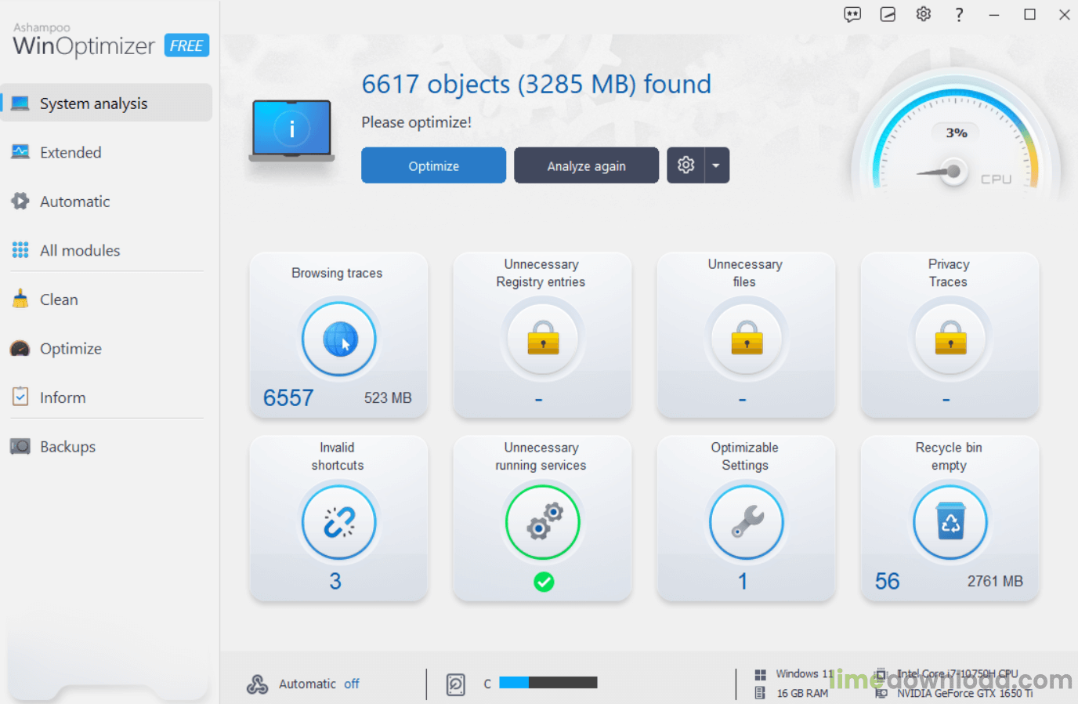
Task: Unlock the Unnecessary Registry entries scan
Action: [x=542, y=339]
